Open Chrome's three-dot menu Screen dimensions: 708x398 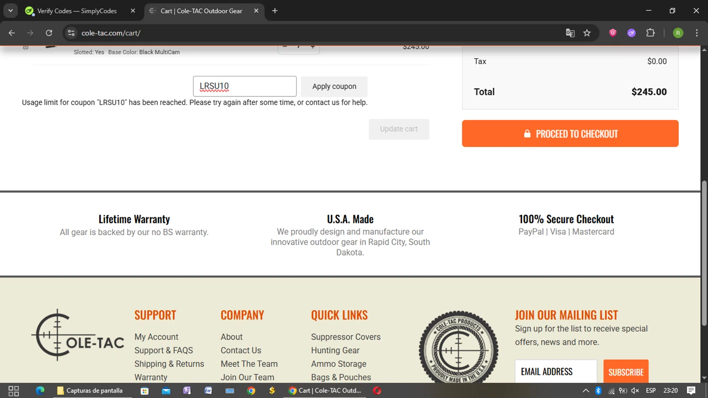pyautogui.click(x=697, y=33)
